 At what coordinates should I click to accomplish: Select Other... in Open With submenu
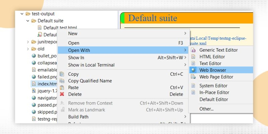(206, 109)
